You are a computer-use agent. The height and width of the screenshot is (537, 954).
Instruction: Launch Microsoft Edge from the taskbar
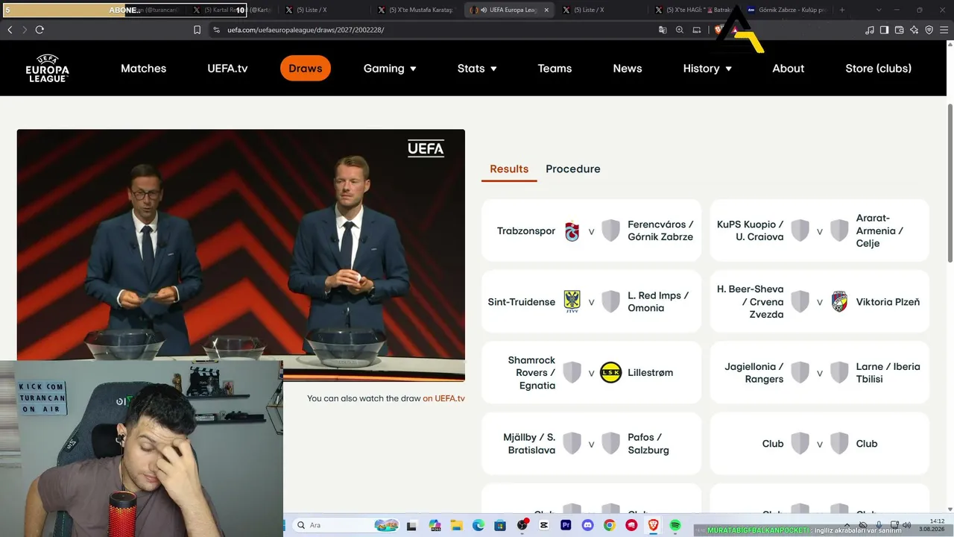click(478, 525)
